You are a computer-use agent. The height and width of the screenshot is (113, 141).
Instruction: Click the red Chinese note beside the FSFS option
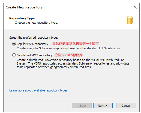click(76, 44)
